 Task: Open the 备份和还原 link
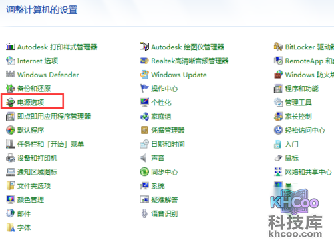(34, 89)
